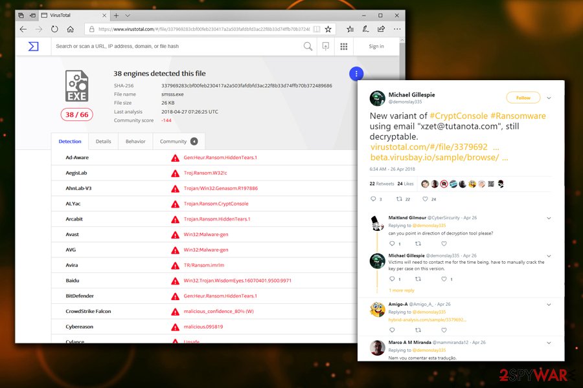Viewport: 583px width, 388px height.
Task: Set these tabs aside icon
Action: (x=33, y=16)
